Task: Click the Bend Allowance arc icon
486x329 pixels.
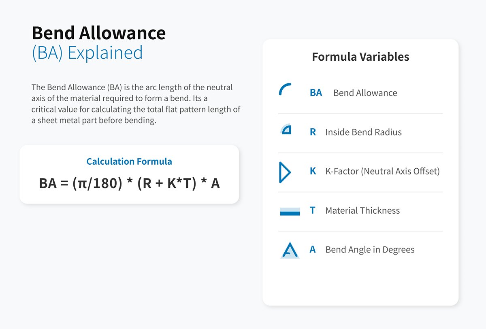Action: [285, 89]
